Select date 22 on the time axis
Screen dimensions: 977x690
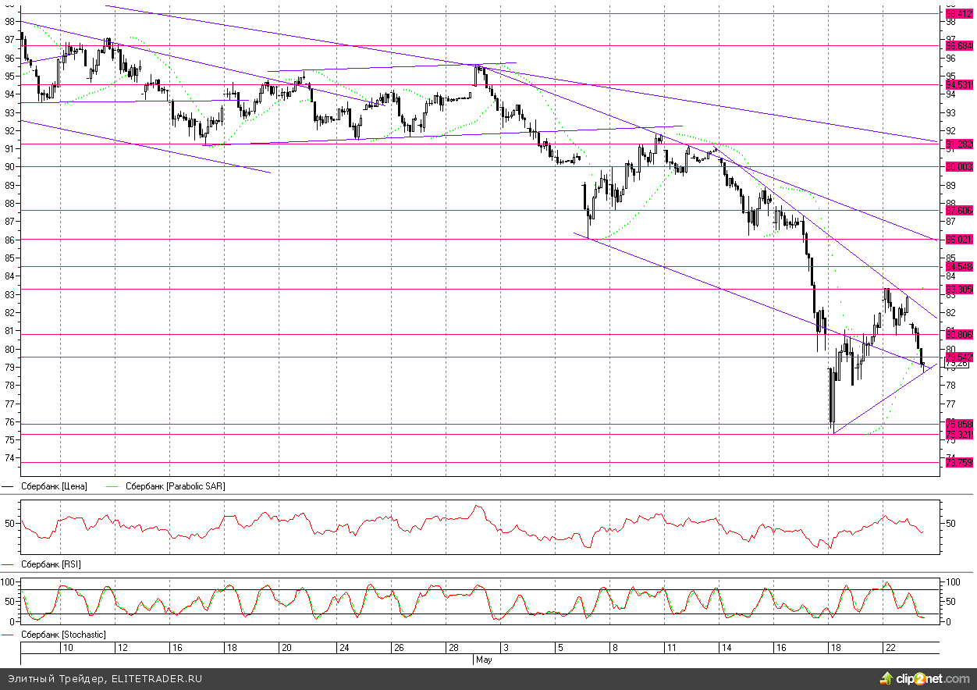click(890, 648)
